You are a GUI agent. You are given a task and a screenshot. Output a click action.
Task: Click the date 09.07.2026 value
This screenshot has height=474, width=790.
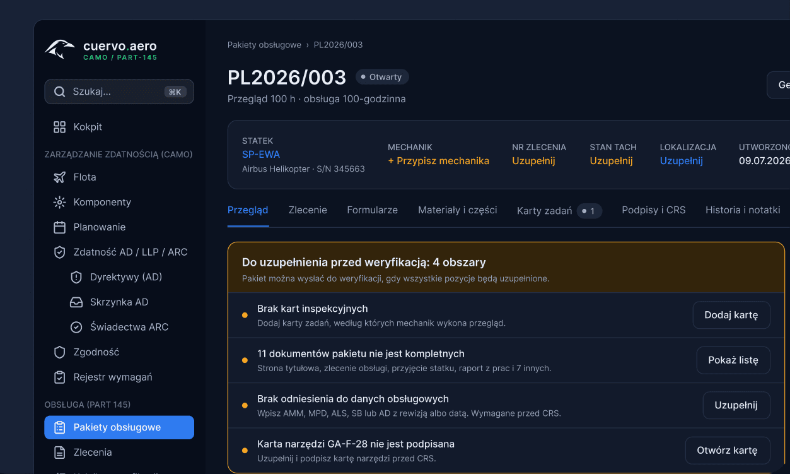[764, 161]
